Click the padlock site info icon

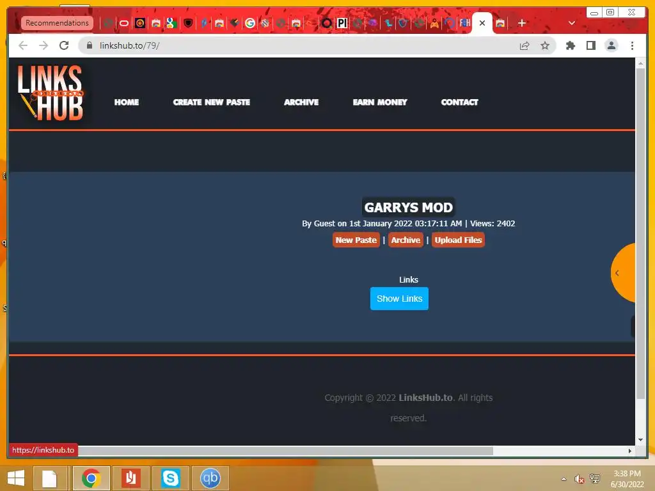click(90, 45)
